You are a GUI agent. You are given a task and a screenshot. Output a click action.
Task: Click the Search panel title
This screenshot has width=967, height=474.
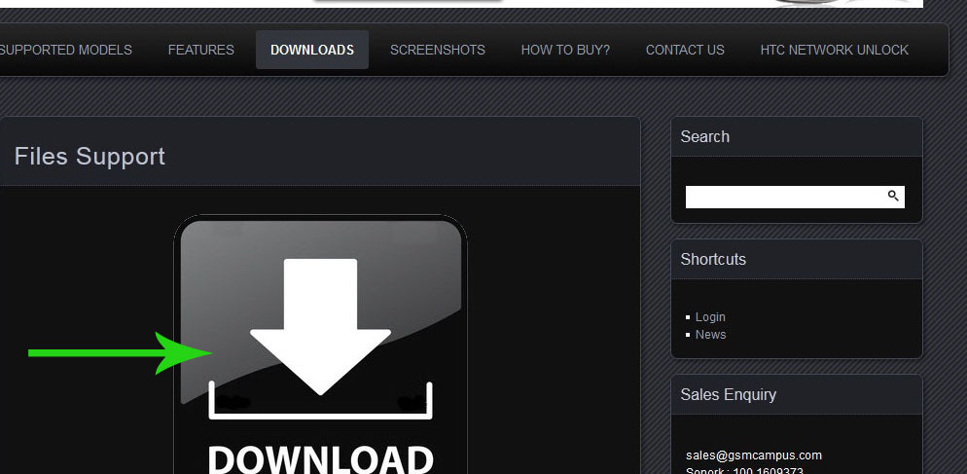(704, 136)
